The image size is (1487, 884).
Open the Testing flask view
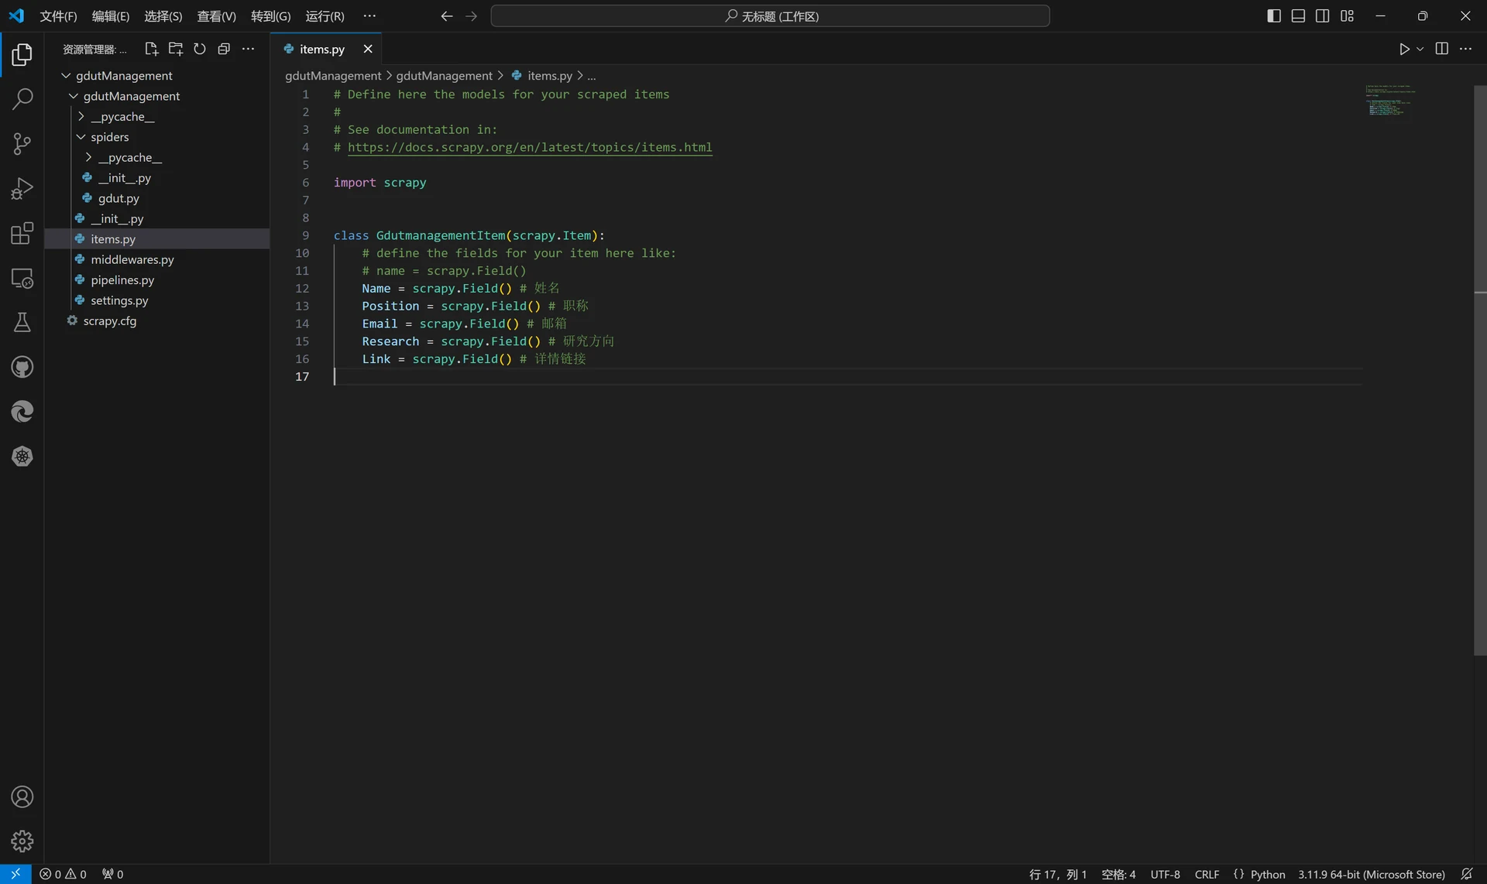click(x=22, y=322)
